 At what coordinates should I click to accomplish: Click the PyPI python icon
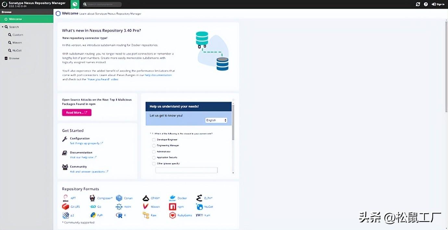pyautogui.click(x=93, y=215)
